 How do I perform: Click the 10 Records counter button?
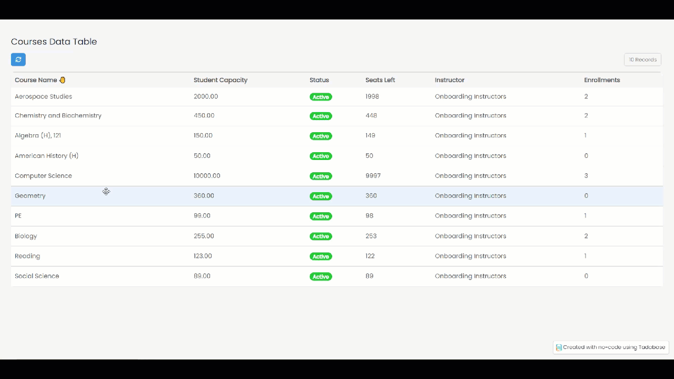(x=642, y=59)
